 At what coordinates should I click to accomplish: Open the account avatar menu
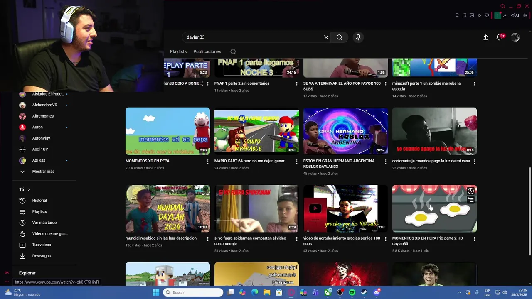point(515,37)
